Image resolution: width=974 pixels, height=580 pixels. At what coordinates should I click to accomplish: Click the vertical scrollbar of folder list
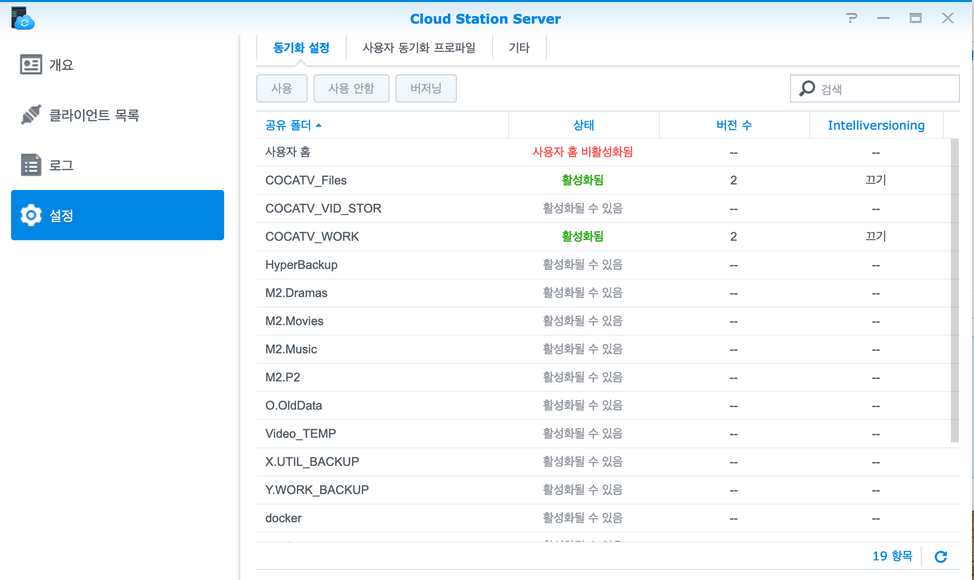pos(954,289)
